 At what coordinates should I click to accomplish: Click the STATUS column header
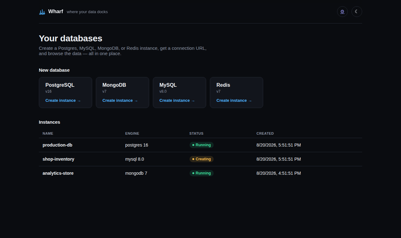click(x=196, y=133)
